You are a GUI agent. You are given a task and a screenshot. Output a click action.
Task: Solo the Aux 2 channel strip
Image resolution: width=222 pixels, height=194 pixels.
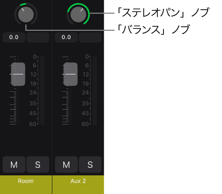pos(90,165)
